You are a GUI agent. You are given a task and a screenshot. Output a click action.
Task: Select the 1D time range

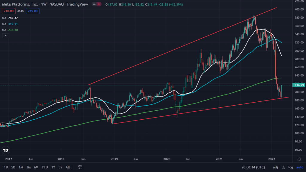(x=6, y=167)
